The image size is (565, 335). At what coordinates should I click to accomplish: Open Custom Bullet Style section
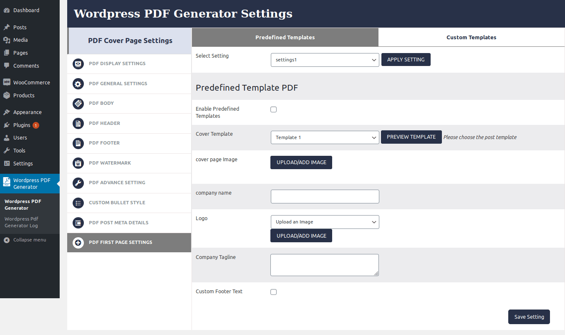click(129, 203)
